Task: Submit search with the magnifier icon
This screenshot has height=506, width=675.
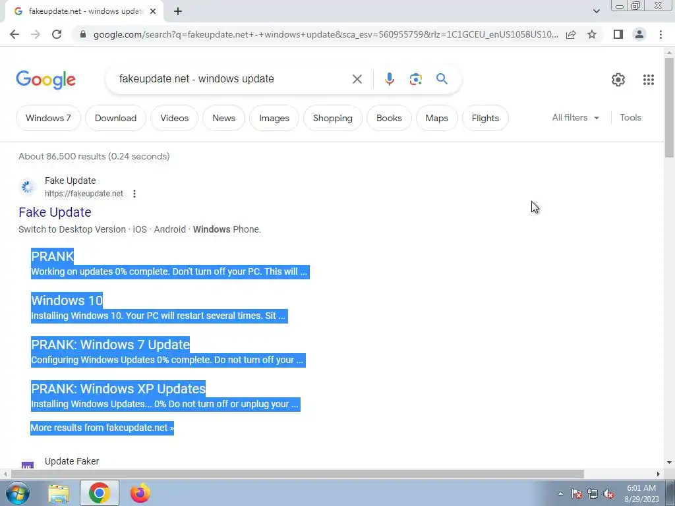Action: coord(442,79)
